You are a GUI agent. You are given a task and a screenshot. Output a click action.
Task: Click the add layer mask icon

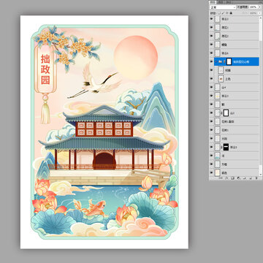click(232, 178)
